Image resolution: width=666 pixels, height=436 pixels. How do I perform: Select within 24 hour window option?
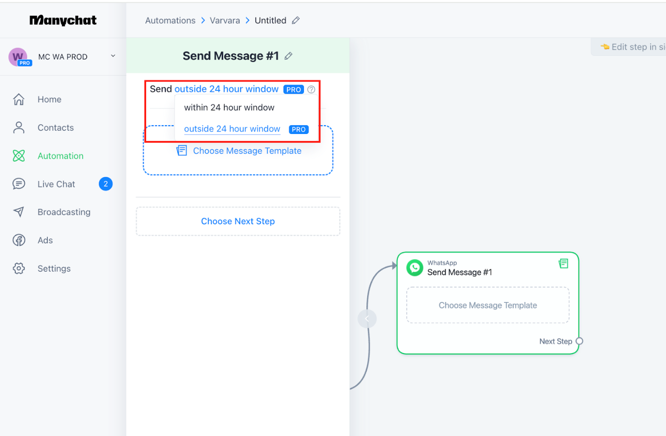229,107
